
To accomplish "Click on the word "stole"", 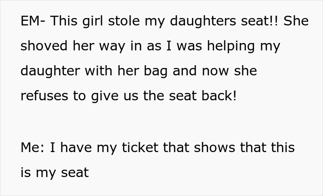I will click(126, 21).
